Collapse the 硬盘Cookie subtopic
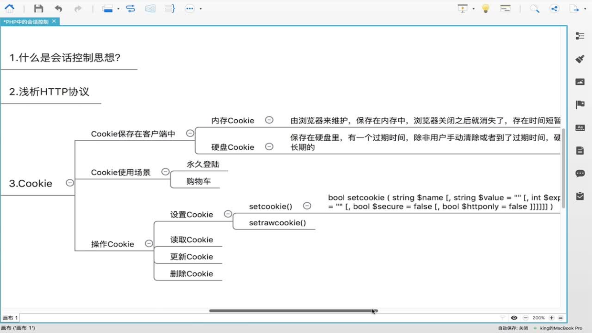Image resolution: width=592 pixels, height=333 pixels. [x=269, y=146]
